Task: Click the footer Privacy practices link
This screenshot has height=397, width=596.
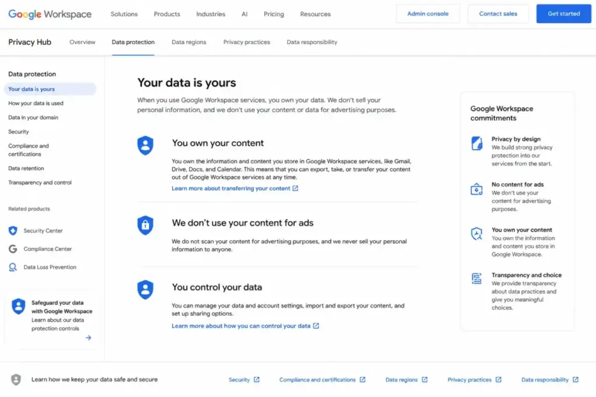Action: pos(470,380)
